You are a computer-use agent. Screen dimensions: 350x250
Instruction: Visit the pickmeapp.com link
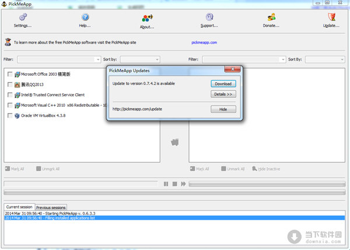(x=203, y=42)
